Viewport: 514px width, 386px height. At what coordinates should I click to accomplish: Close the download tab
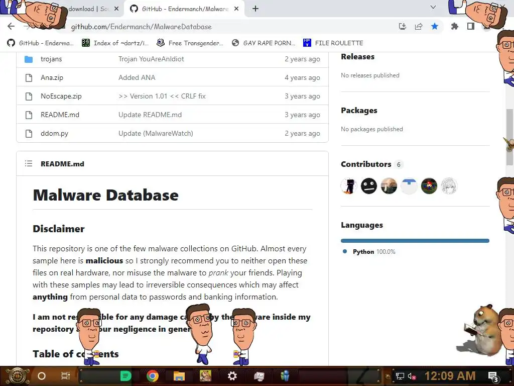[116, 9]
